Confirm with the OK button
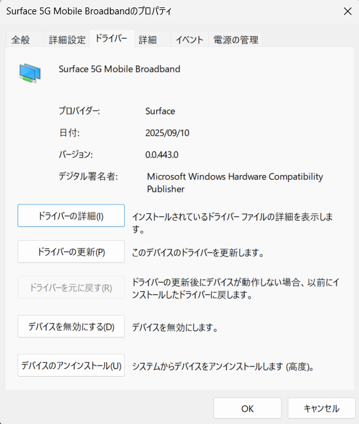Screen dimensions: 359x424 [x=247, y=408]
